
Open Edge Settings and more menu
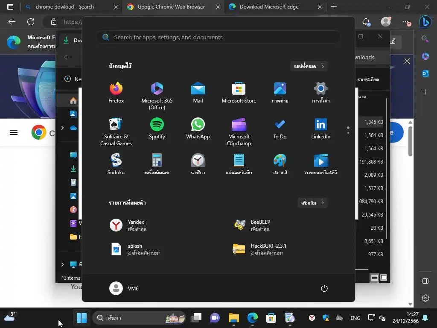coord(406,22)
